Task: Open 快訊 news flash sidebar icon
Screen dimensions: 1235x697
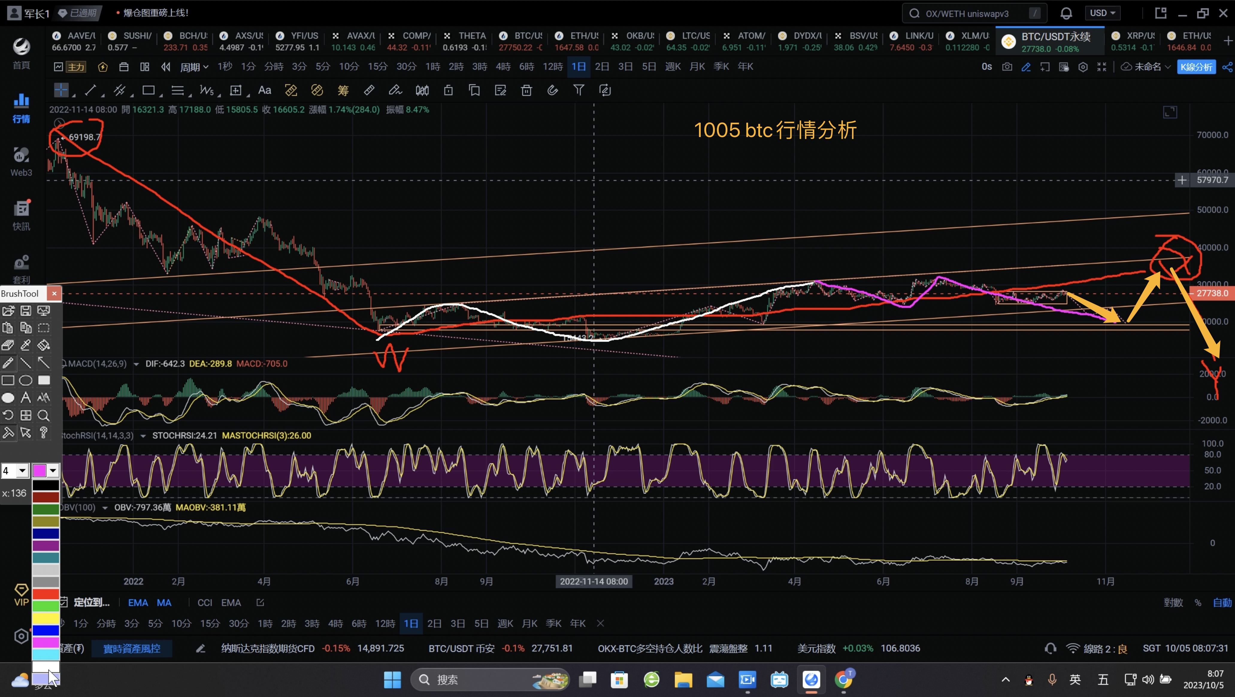Action: (x=21, y=216)
